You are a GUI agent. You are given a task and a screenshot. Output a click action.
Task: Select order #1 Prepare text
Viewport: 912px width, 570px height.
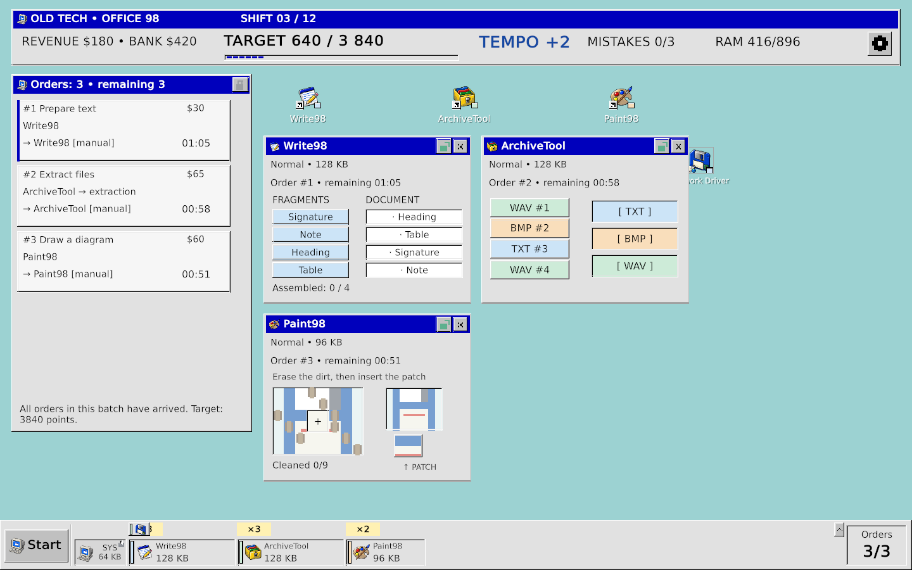click(x=123, y=130)
